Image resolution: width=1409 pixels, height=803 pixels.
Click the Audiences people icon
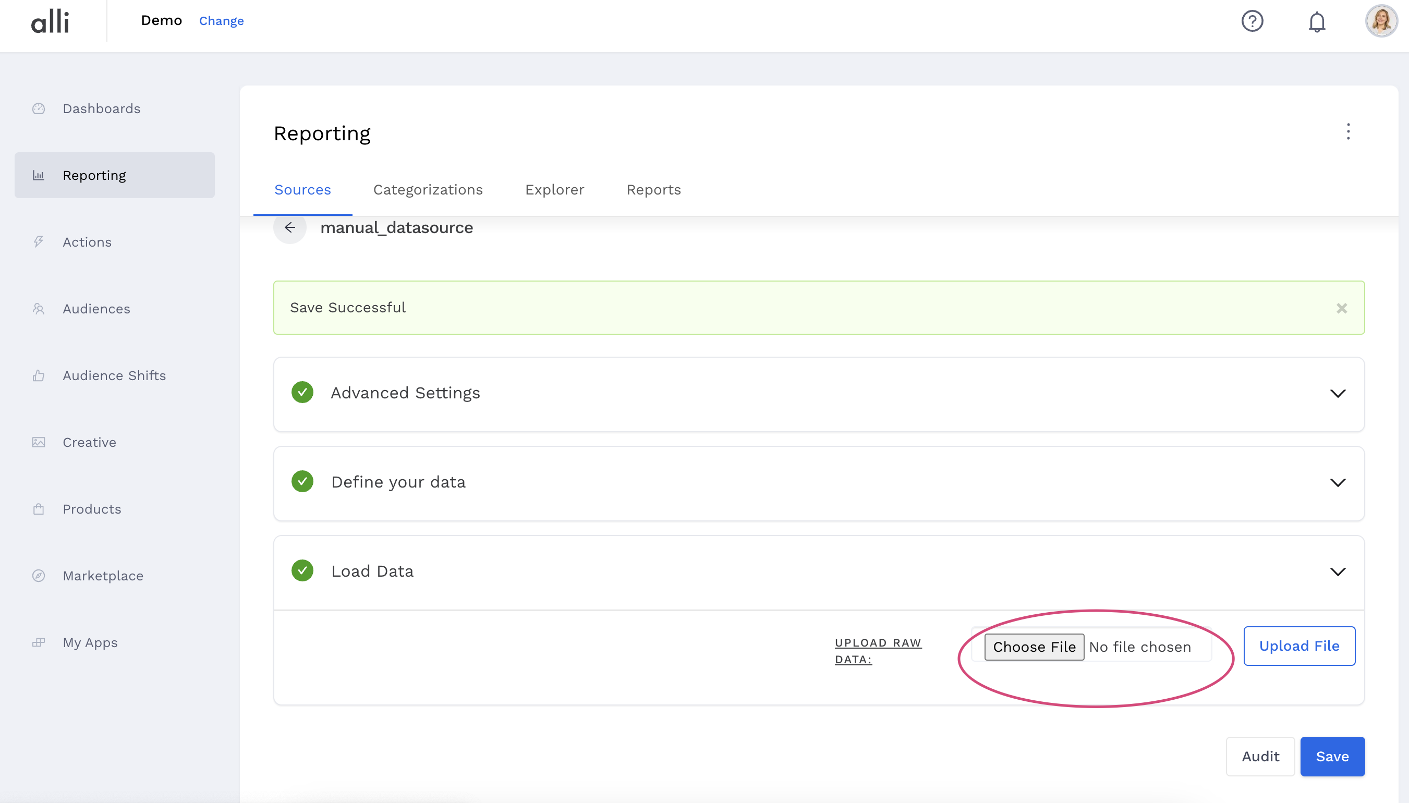pyautogui.click(x=39, y=309)
